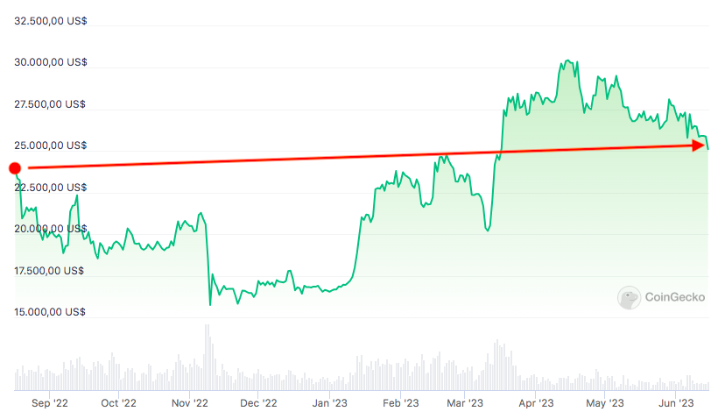Click the 20.000,00 US$ price label
Image resolution: width=725 pixels, height=419 pixels.
point(50,229)
